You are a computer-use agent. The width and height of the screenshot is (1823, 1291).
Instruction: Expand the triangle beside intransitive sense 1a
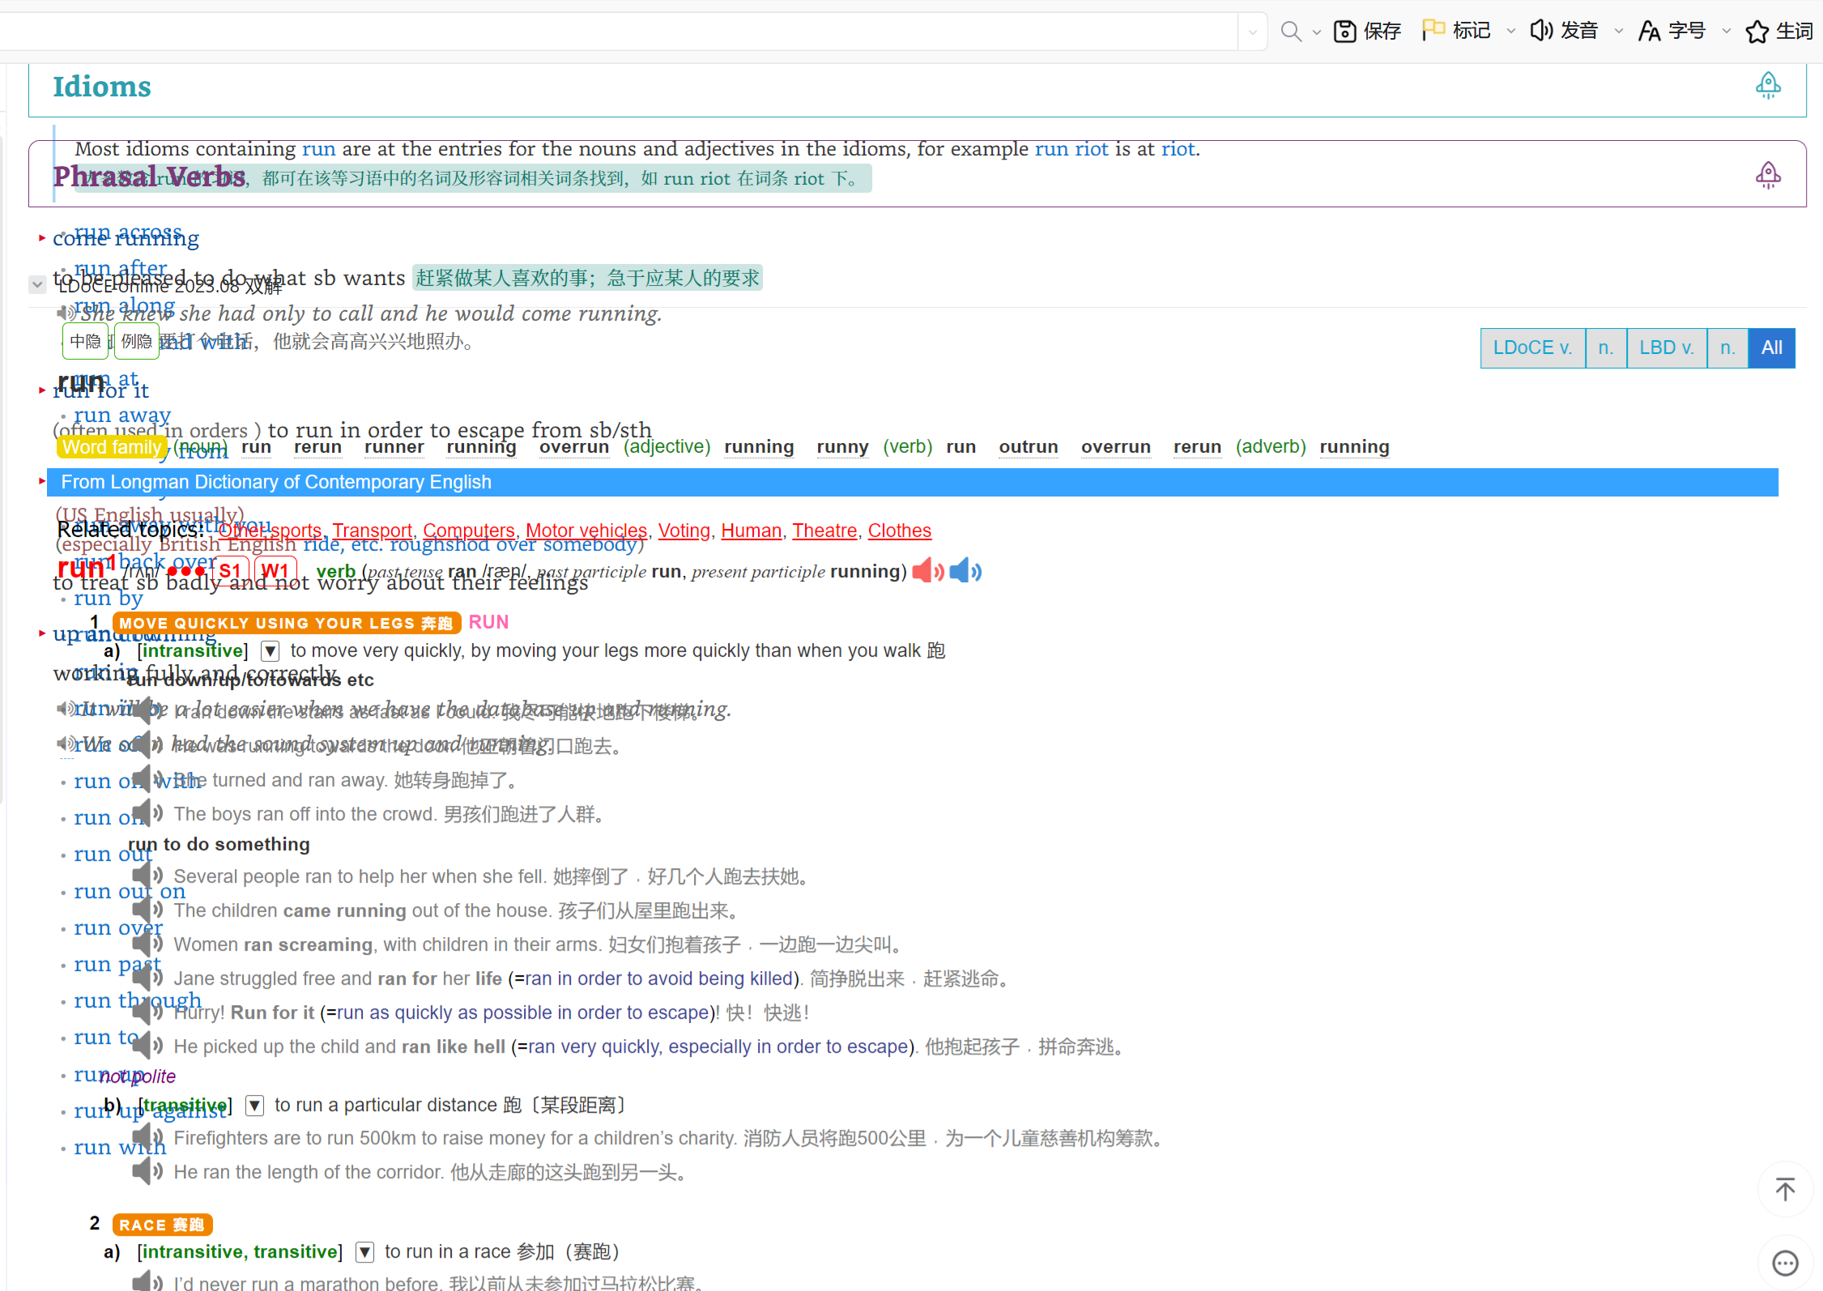pos(270,651)
